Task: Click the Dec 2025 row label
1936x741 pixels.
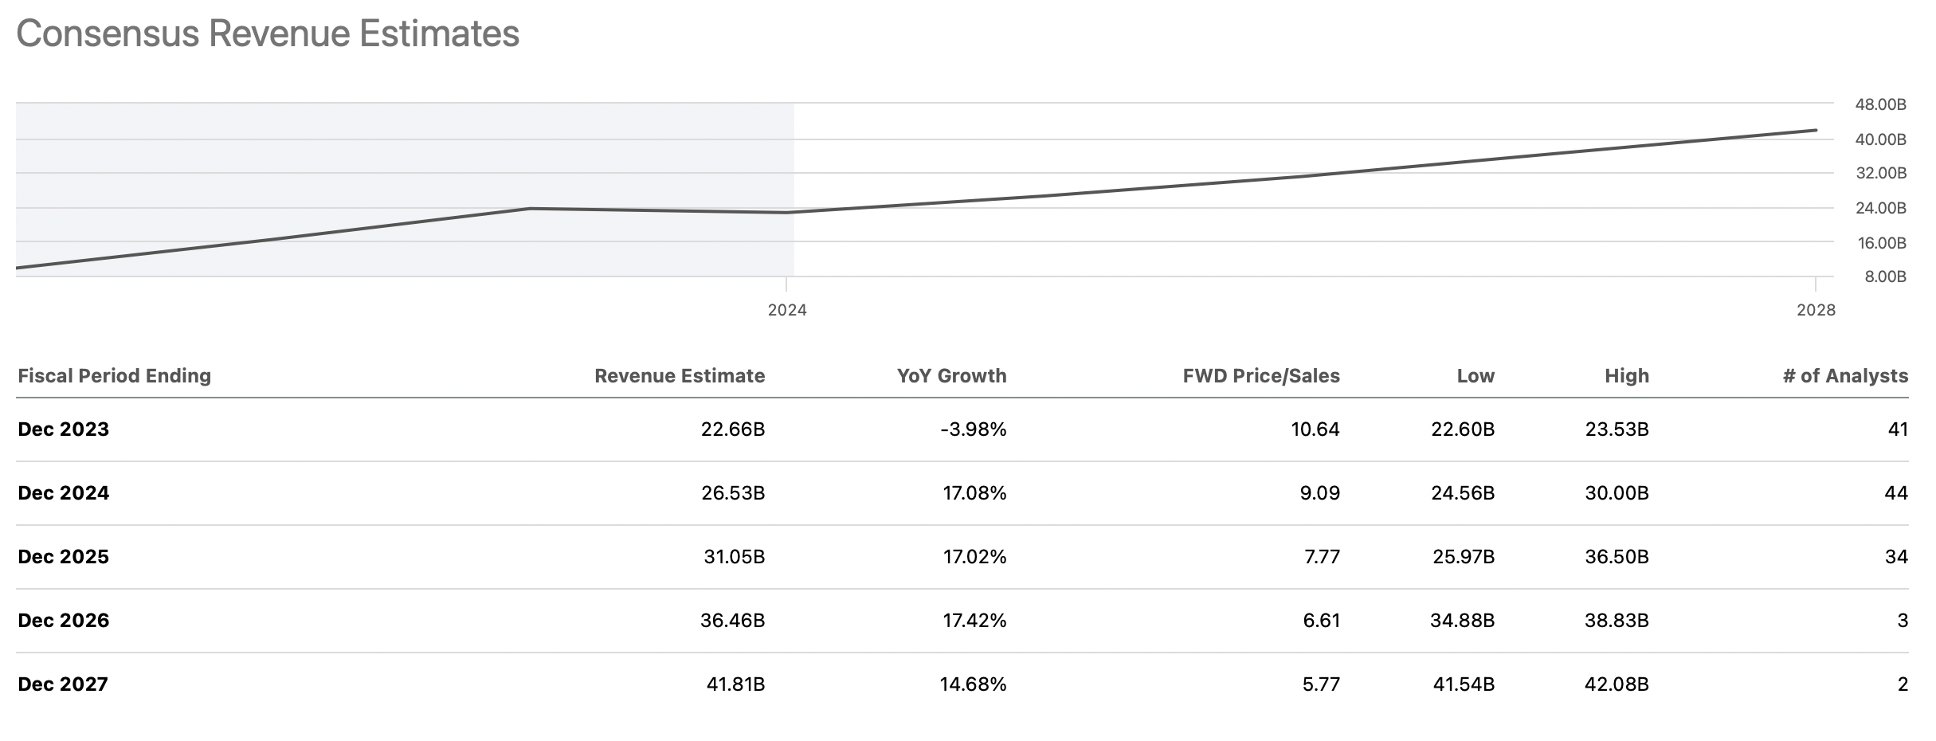Action: pyautogui.click(x=63, y=557)
